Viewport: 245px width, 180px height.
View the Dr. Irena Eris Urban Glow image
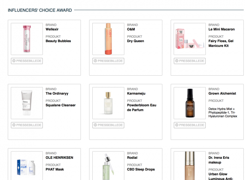point(190,166)
